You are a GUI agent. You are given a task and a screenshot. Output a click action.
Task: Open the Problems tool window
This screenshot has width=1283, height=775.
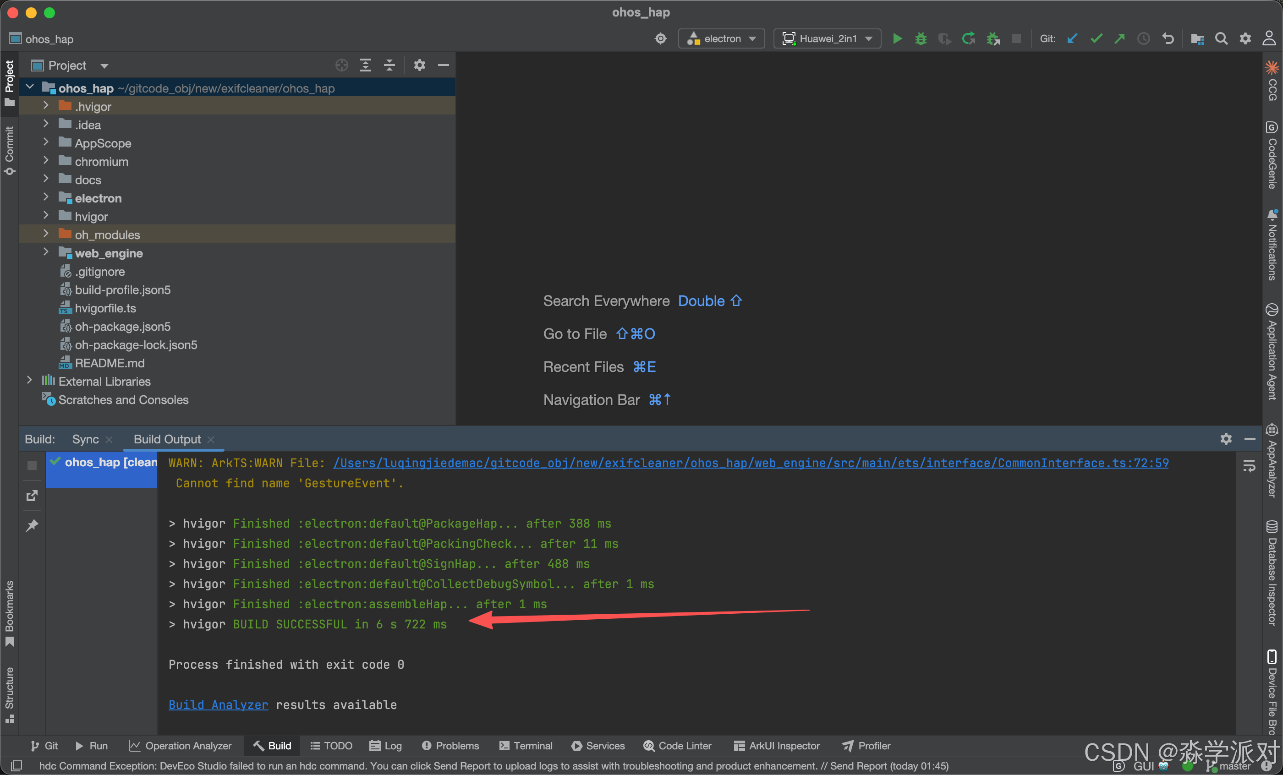pyautogui.click(x=450, y=745)
